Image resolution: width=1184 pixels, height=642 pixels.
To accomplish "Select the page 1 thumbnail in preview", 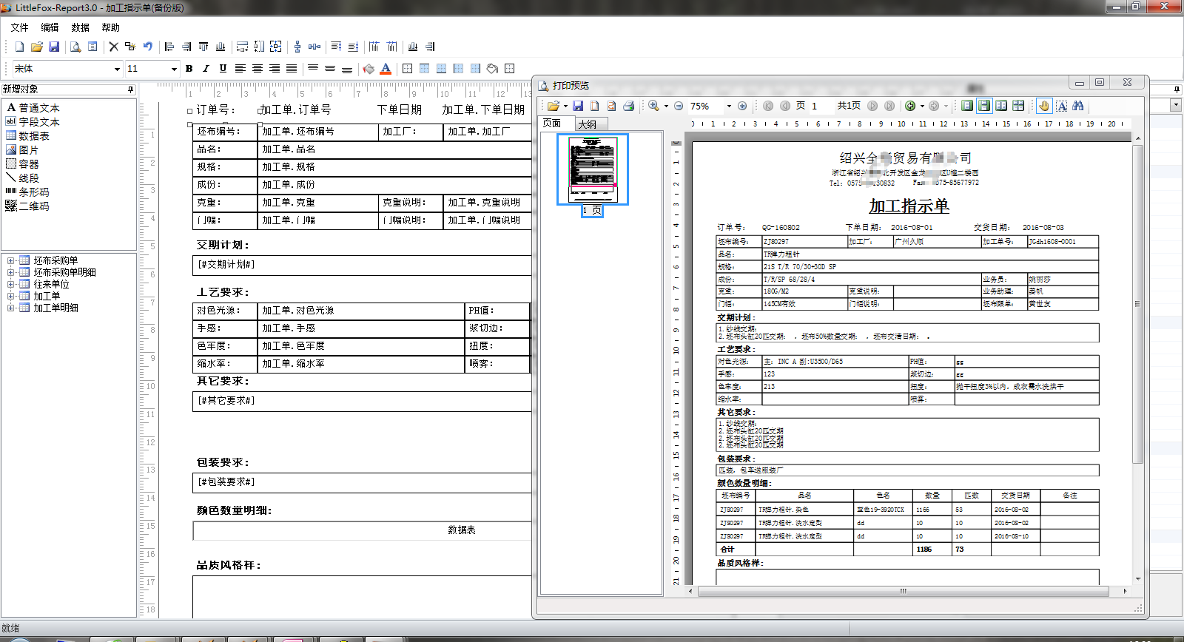I will pyautogui.click(x=593, y=169).
